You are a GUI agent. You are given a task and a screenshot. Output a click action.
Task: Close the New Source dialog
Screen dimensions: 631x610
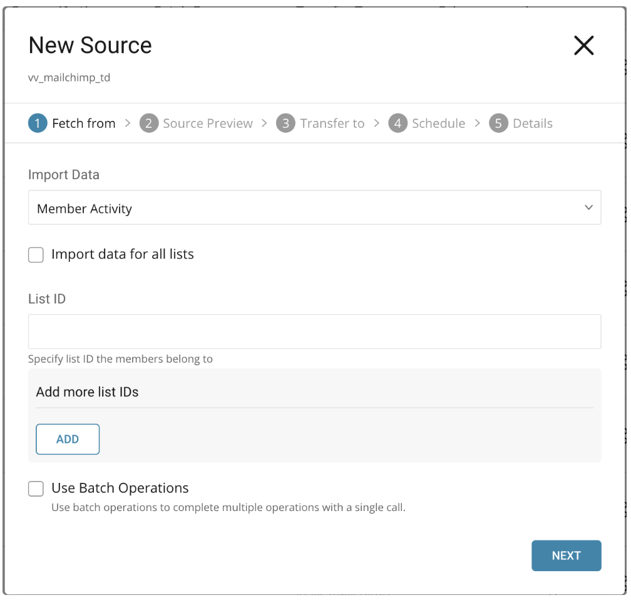point(583,46)
